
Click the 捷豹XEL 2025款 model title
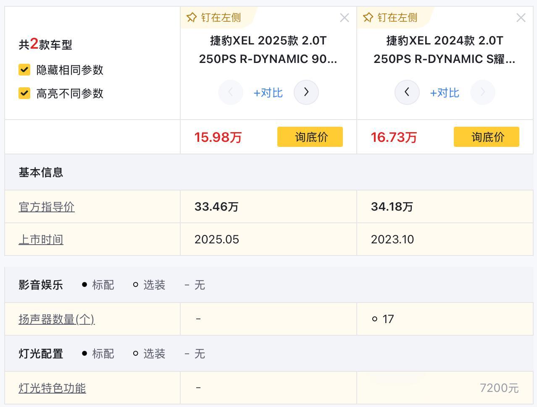(268, 50)
